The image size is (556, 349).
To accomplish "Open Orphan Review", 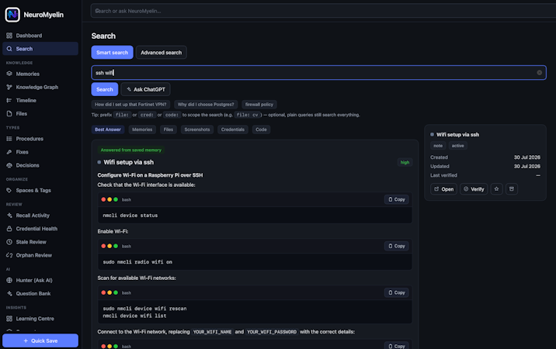I will (x=40, y=255).
